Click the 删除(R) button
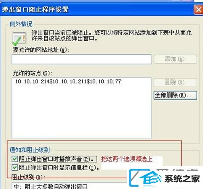This screenshot has width=203, height=189. pyautogui.click(x=175, y=82)
